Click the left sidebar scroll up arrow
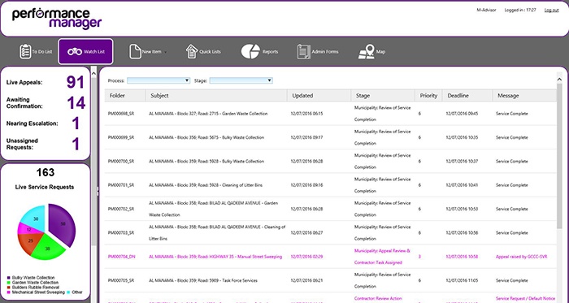The width and height of the screenshot is (569, 303). tap(93, 73)
